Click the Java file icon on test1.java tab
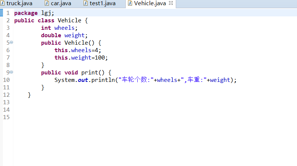The width and height of the screenshot is (297, 166). (x=85, y=3)
